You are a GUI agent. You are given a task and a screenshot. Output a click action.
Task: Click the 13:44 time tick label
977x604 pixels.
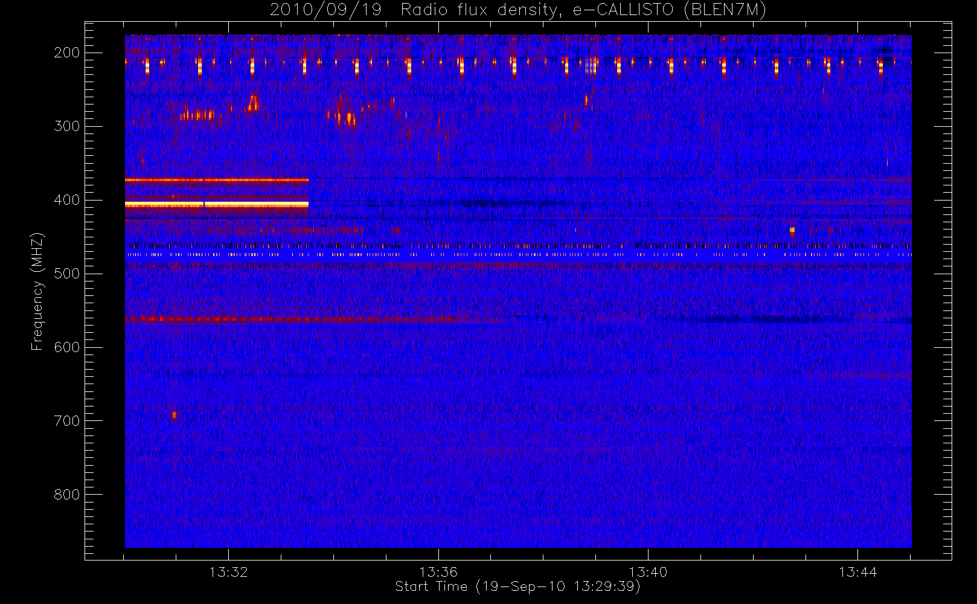point(857,572)
